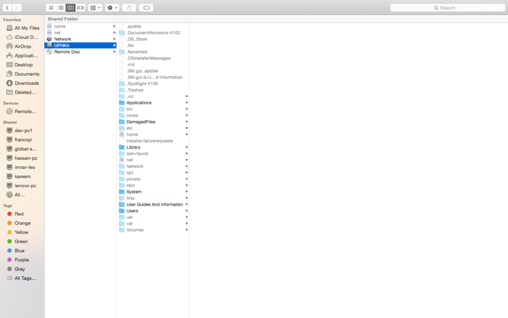Select the Red tag color dot
508x318 pixels.
(10, 214)
